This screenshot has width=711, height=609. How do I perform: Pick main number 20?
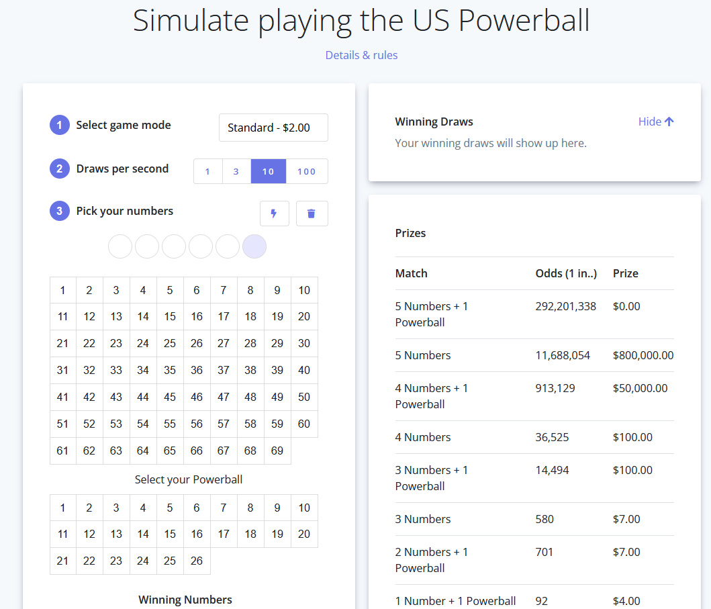[304, 316]
